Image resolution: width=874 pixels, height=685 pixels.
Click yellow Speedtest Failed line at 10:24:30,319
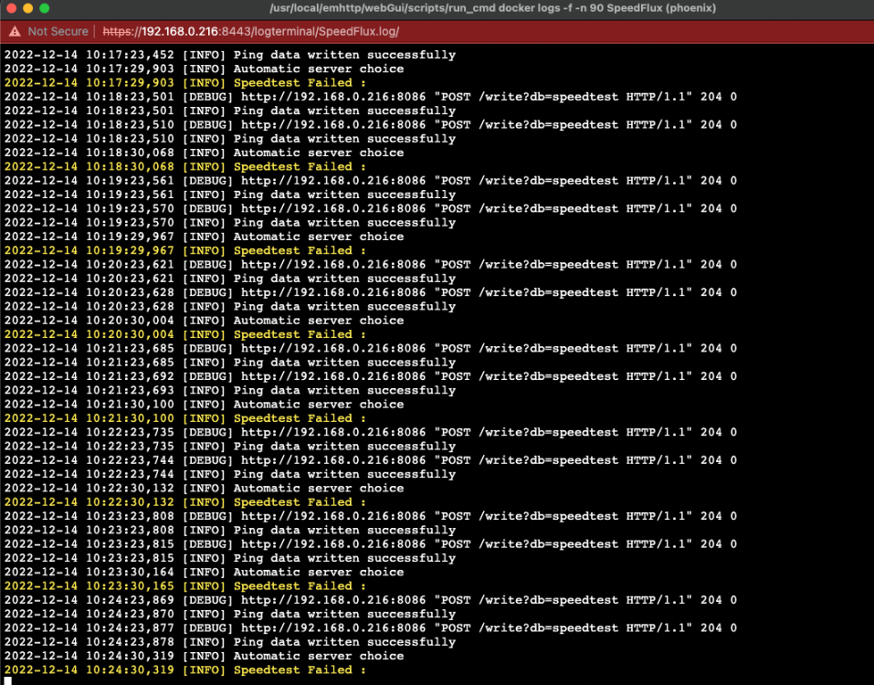pyautogui.click(x=185, y=670)
